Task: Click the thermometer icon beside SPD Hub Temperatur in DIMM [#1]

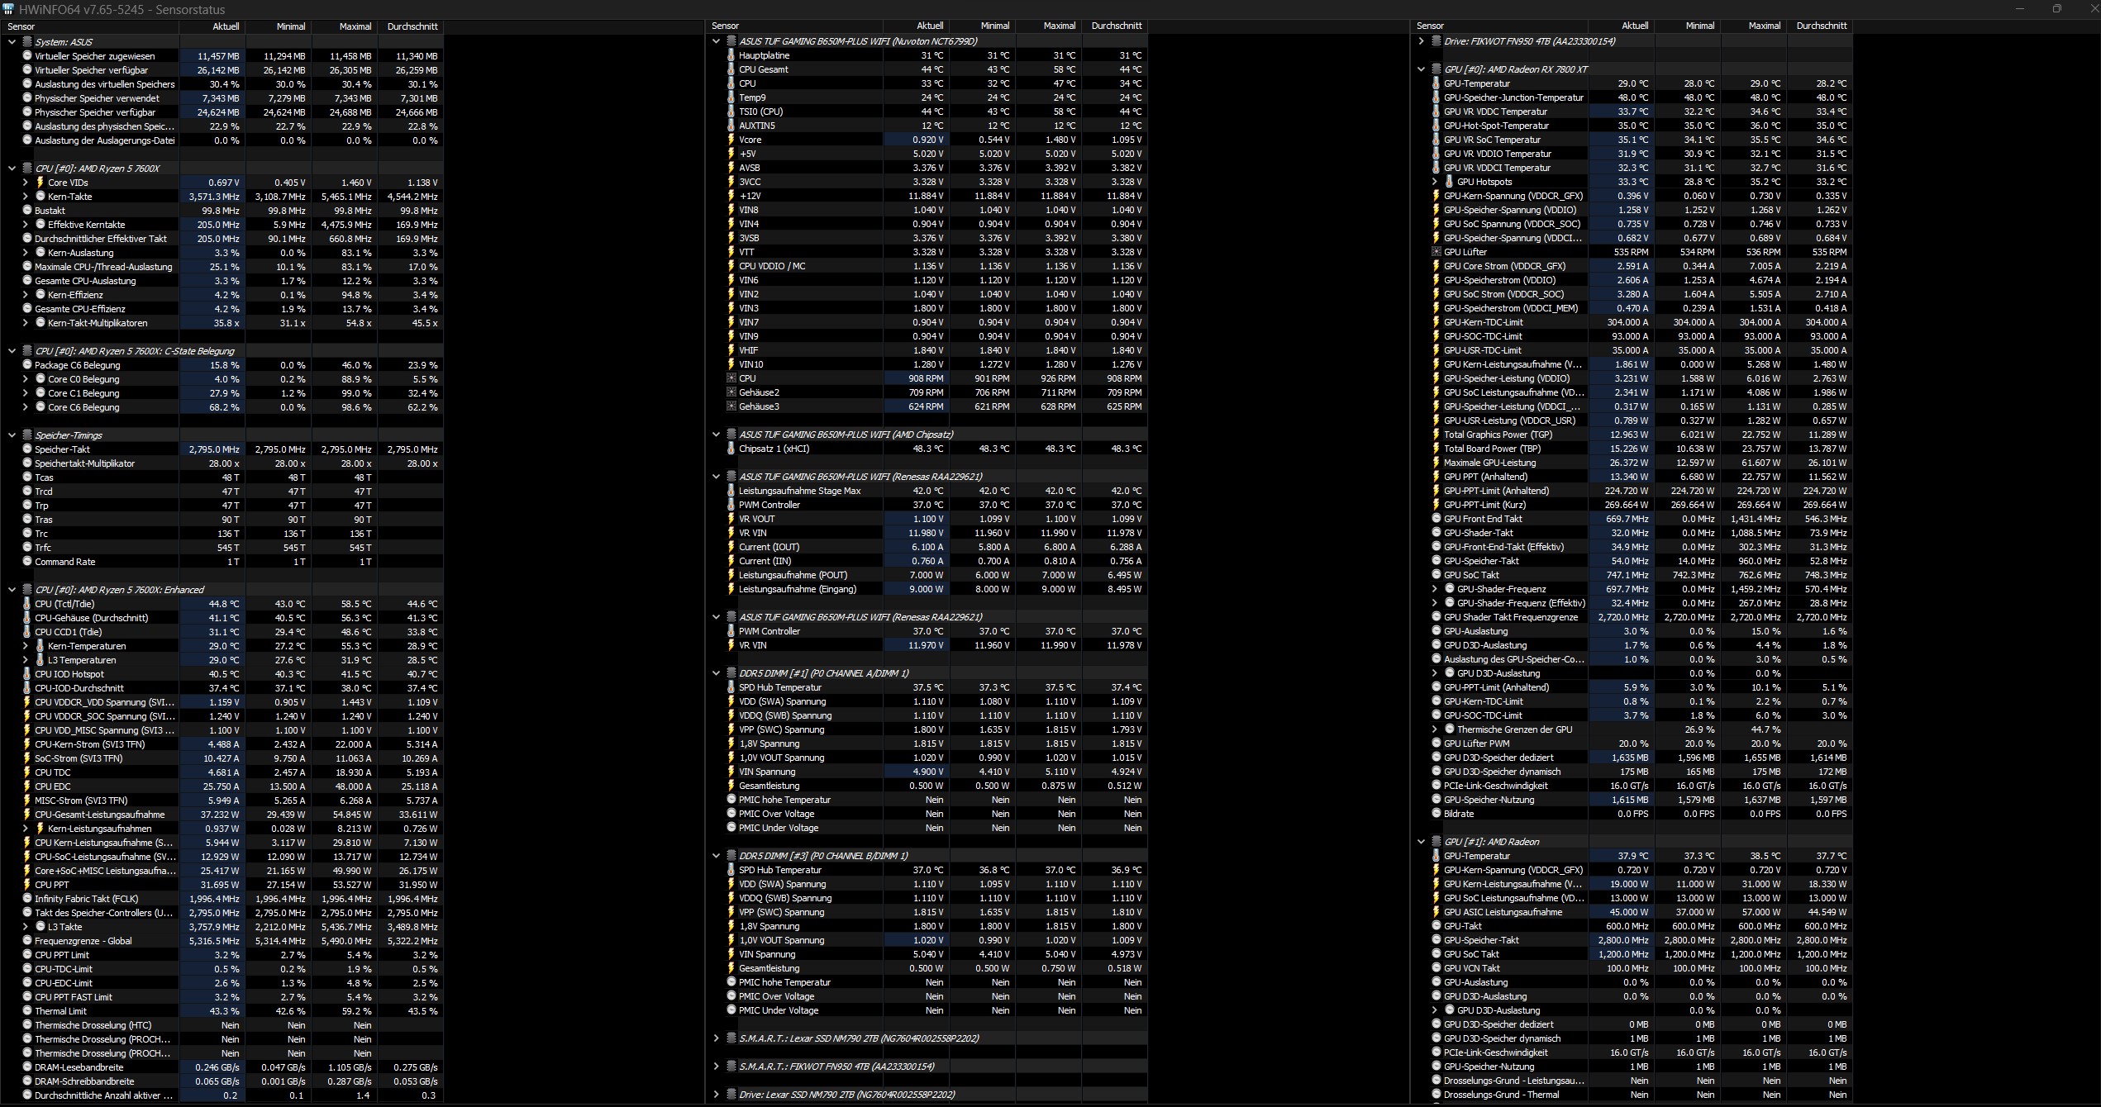Action: [731, 687]
